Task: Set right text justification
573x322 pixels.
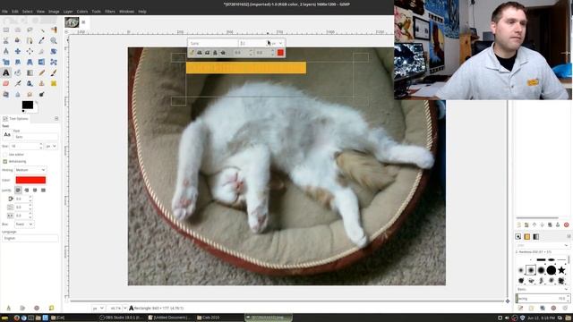Action: coord(26,191)
